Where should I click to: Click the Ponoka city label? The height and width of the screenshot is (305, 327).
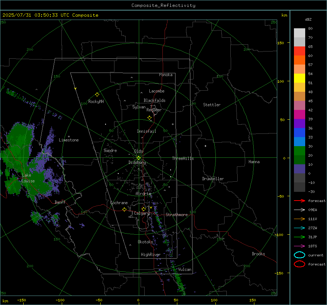pos(166,75)
